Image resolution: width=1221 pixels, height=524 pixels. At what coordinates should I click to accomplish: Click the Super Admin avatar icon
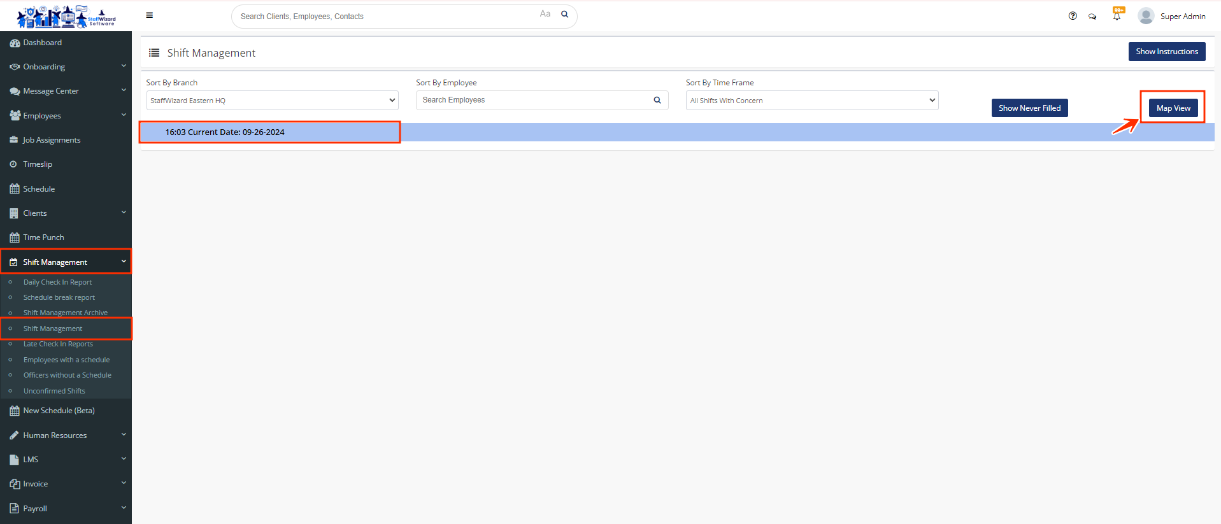(1146, 16)
